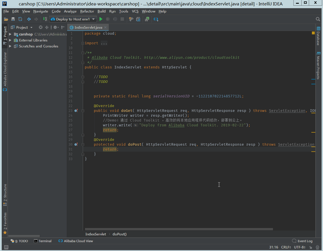Open the Deploy to Host env1 configuration dropdown
This screenshot has width=323, height=251.
(x=73, y=19)
